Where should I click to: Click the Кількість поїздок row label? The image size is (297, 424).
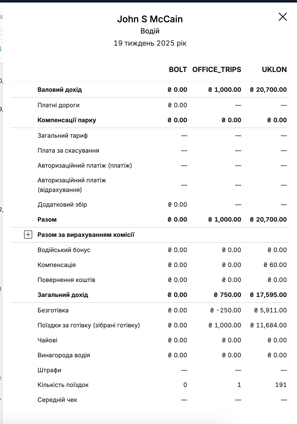(x=63, y=385)
